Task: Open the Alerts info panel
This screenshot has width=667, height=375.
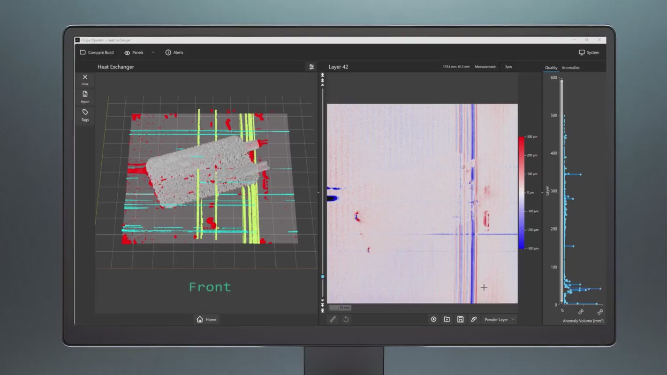Action: coord(174,52)
